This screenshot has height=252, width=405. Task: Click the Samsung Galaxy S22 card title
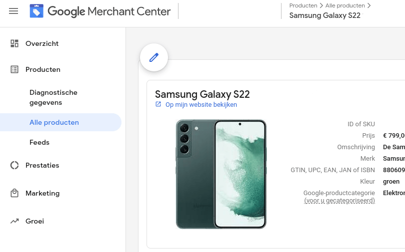coord(202,94)
